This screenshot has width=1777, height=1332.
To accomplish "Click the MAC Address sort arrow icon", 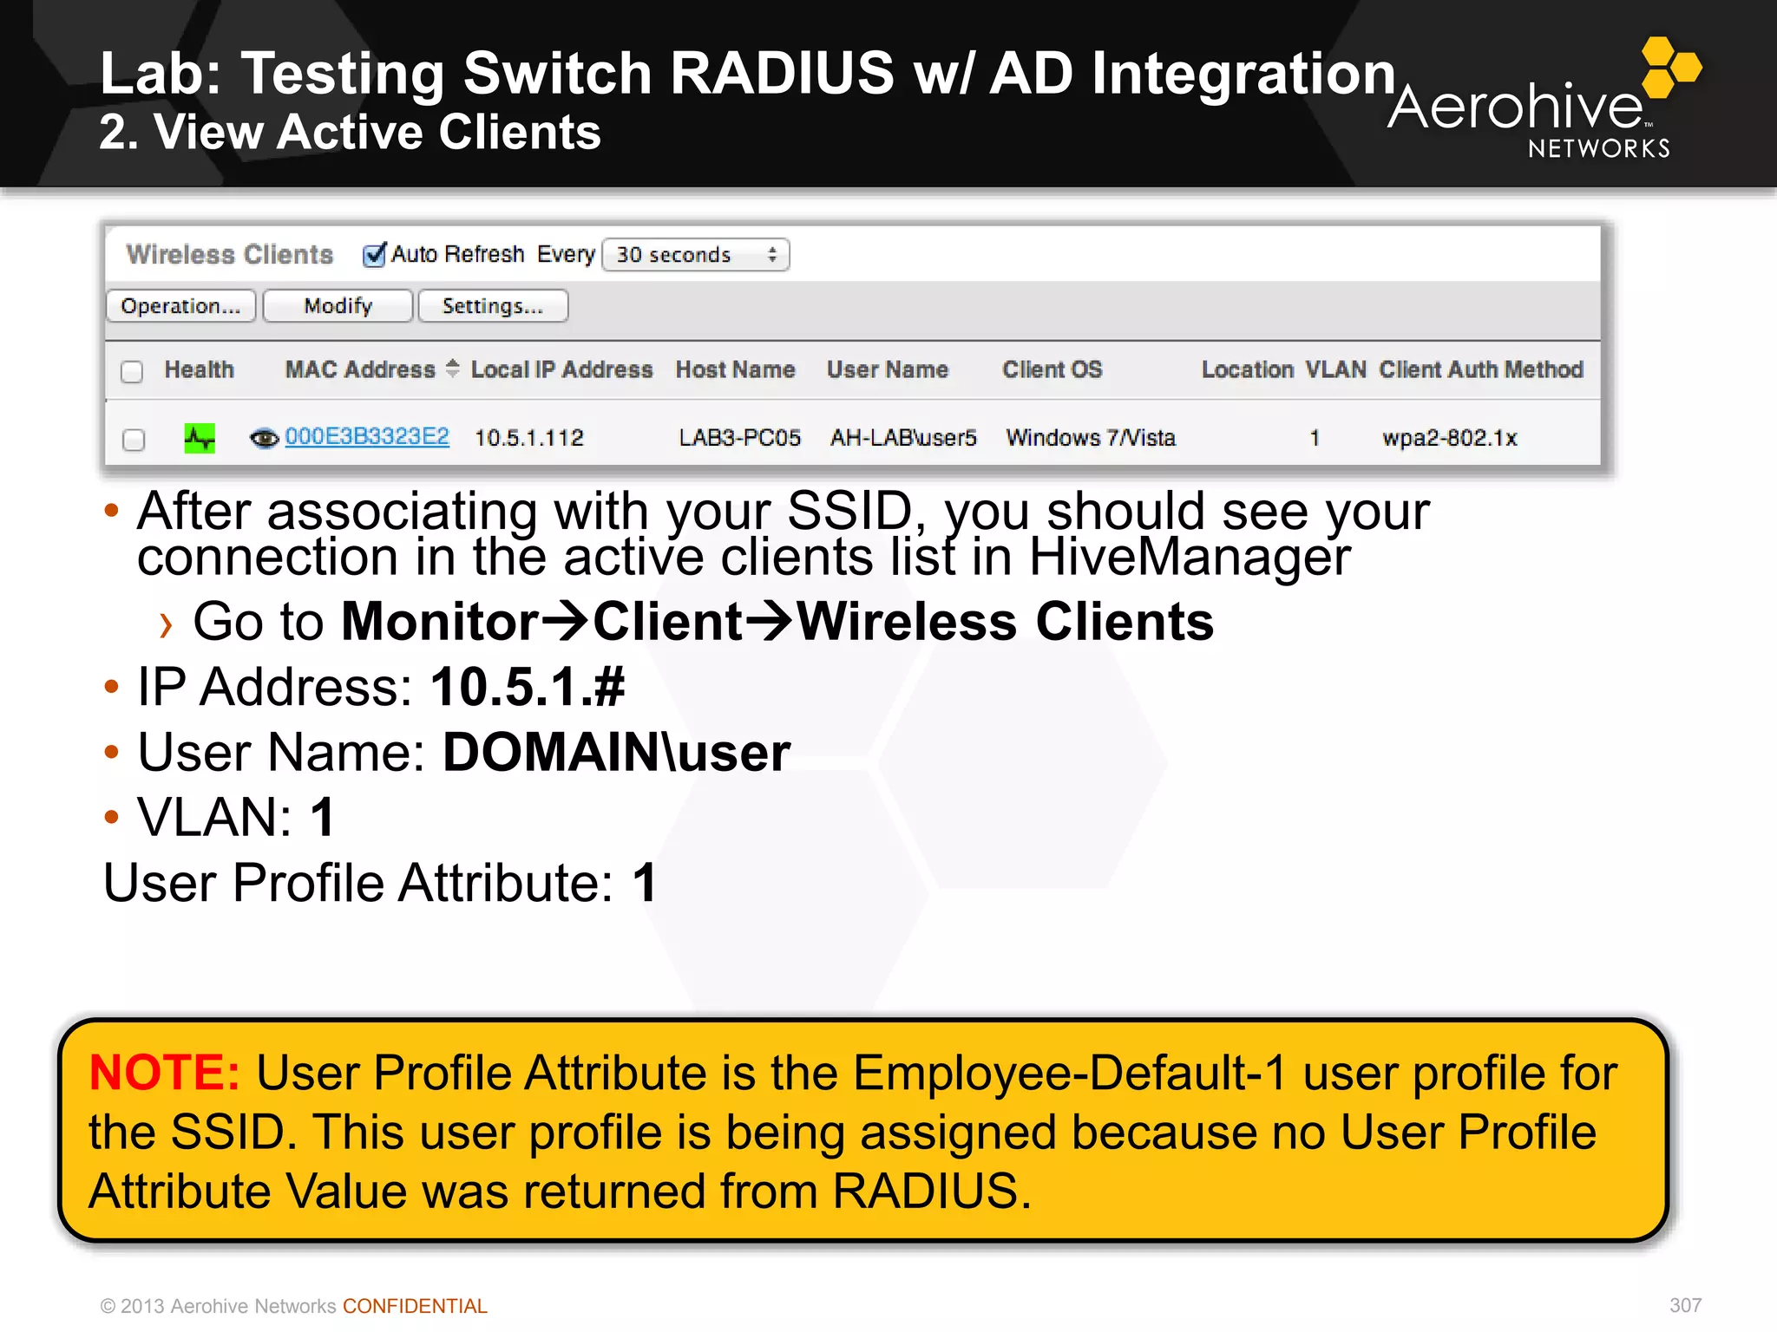I will pos(452,369).
